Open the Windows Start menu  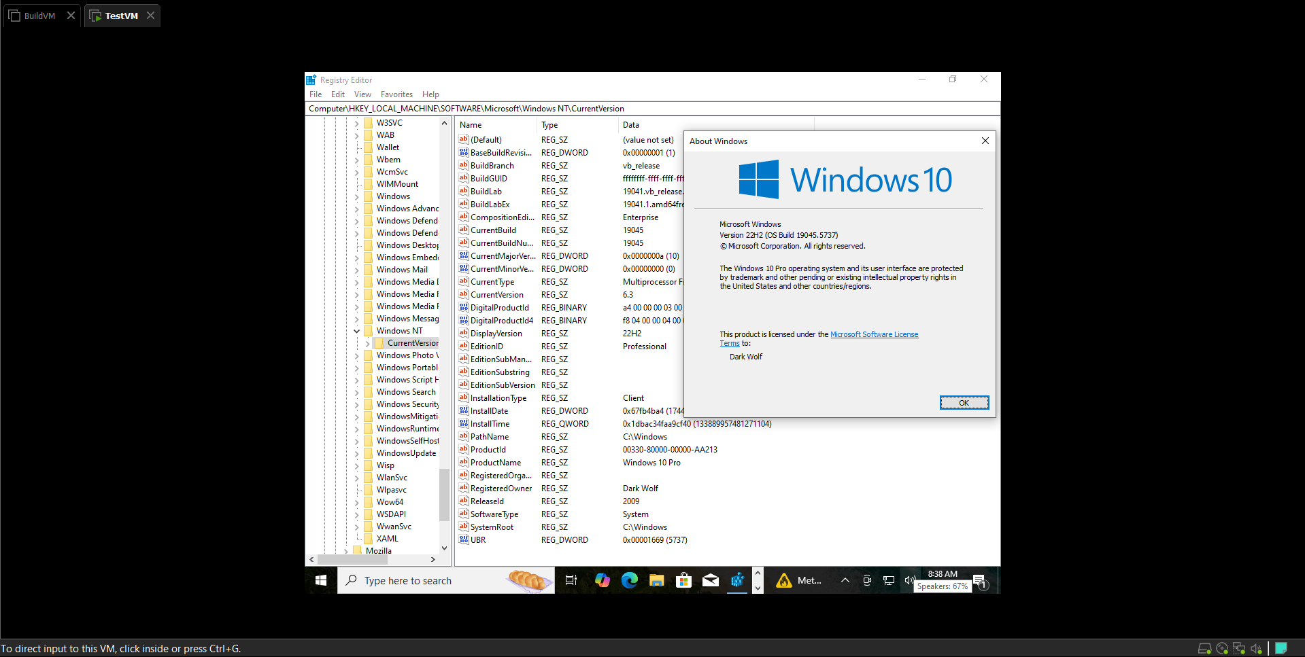(x=321, y=580)
